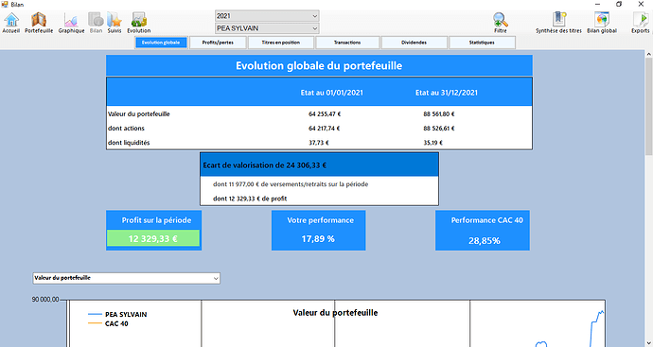Open Synthèse des titres icon
Image resolution: width=653 pixels, height=347 pixels.
(558, 23)
